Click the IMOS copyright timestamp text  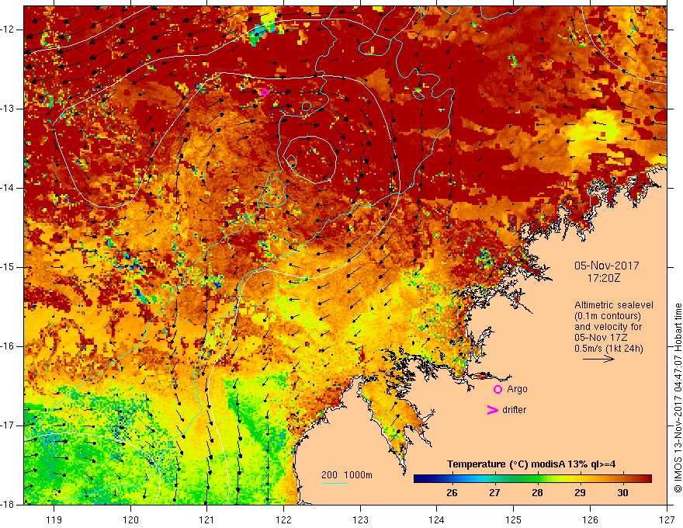pyautogui.click(x=678, y=398)
